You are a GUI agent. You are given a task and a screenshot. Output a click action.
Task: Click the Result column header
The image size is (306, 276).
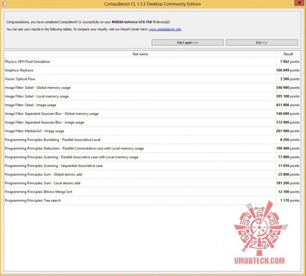[x=288, y=54]
